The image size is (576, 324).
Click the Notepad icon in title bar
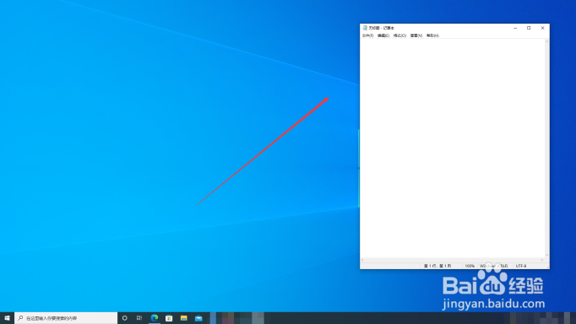365,28
